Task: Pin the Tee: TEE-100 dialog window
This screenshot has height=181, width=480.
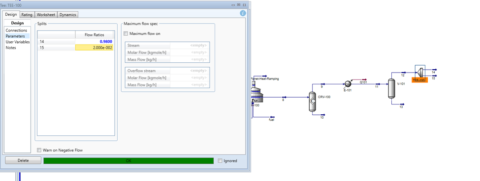Action: coord(238,5)
